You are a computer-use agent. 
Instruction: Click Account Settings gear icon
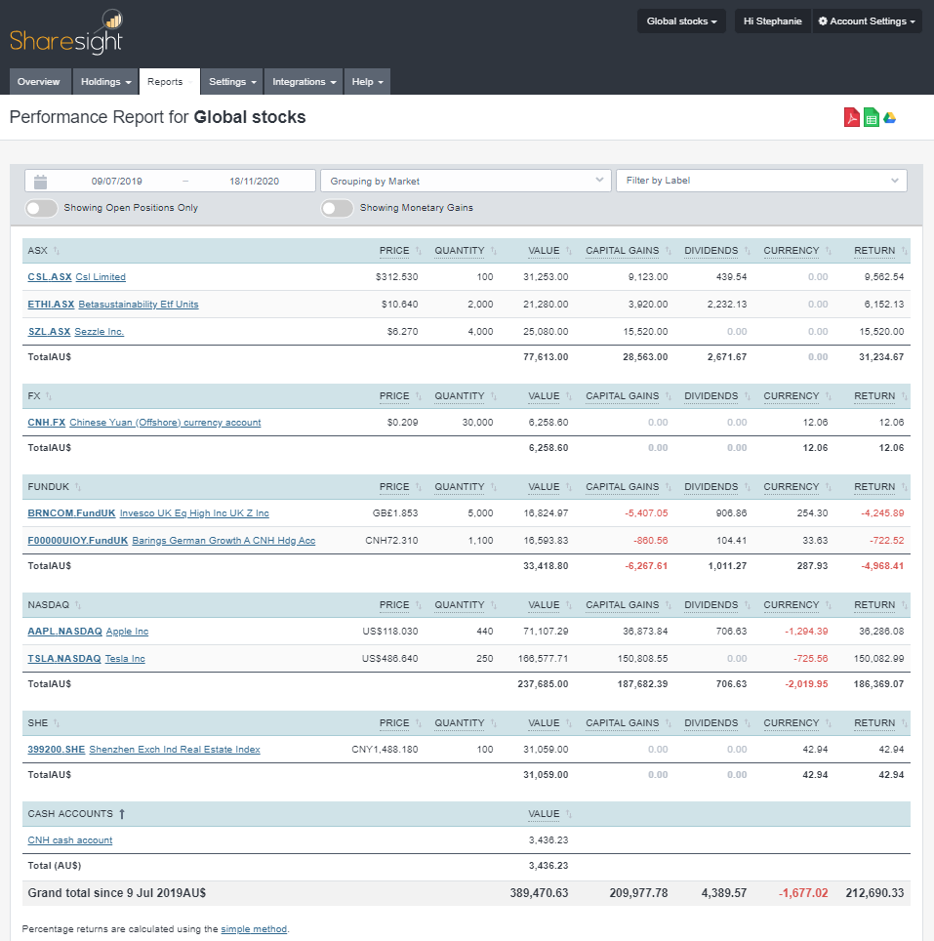click(823, 21)
